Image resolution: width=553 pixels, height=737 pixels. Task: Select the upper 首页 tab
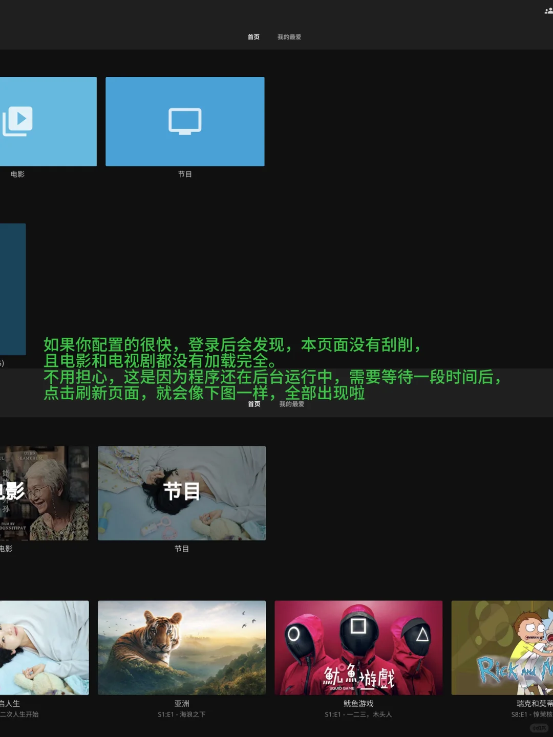pyautogui.click(x=253, y=37)
